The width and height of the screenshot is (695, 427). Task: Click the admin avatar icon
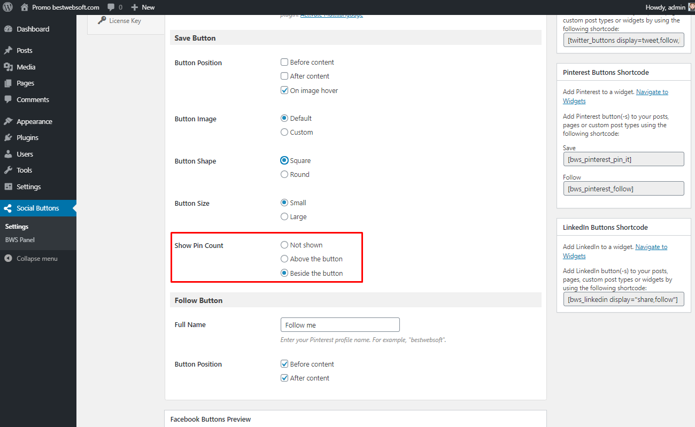click(x=691, y=7)
